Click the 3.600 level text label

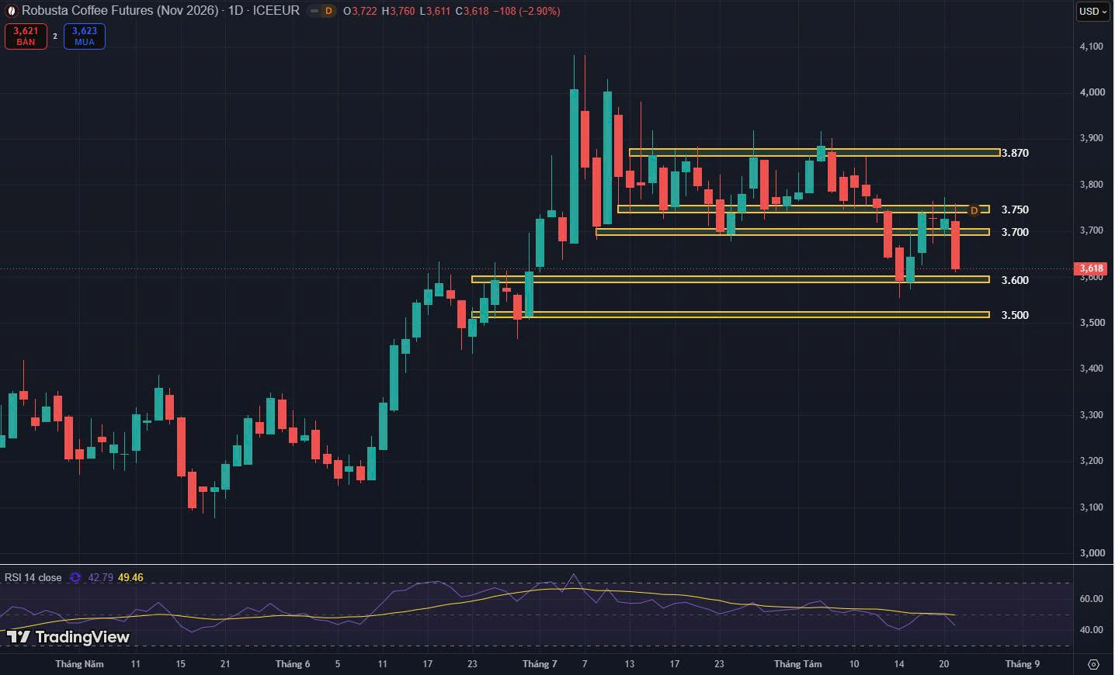click(x=1015, y=280)
